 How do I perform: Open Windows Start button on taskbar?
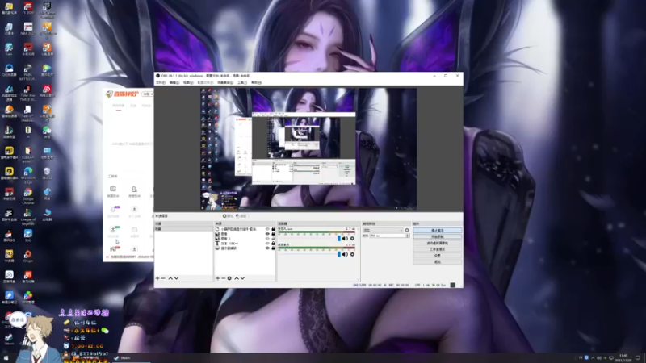pos(6,358)
